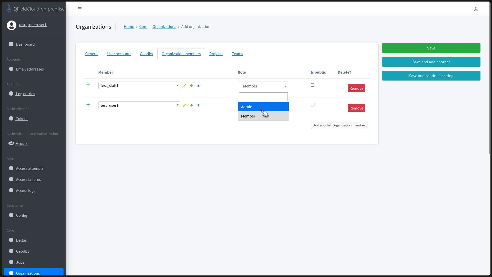Open the user profile icon top-right

tap(476, 9)
